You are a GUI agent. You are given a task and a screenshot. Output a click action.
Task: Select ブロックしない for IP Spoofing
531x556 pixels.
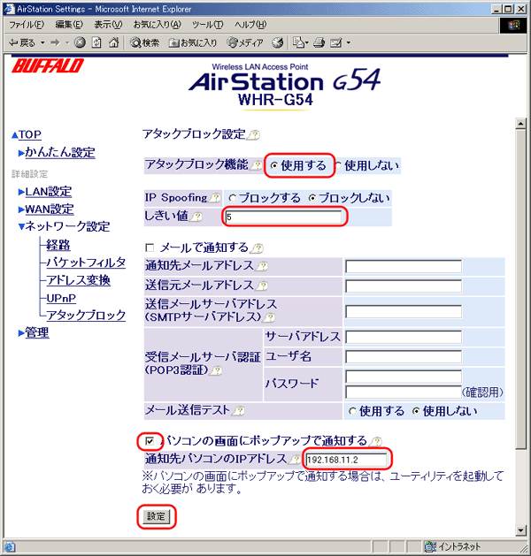(x=312, y=198)
